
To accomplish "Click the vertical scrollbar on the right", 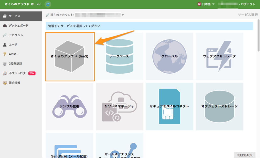I will pos(258,35).
